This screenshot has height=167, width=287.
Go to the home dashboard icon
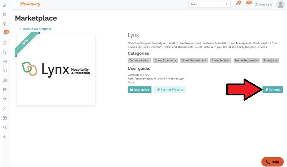[5, 5]
